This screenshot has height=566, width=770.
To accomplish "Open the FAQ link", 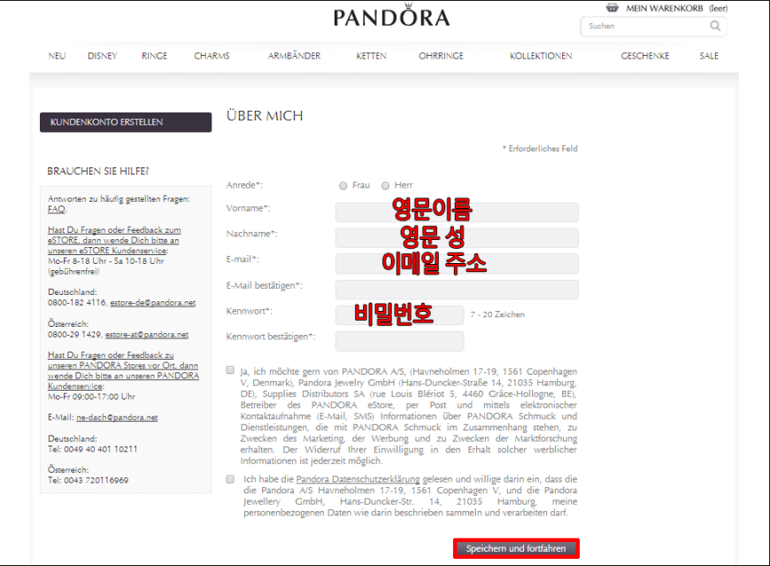I will coord(56,209).
